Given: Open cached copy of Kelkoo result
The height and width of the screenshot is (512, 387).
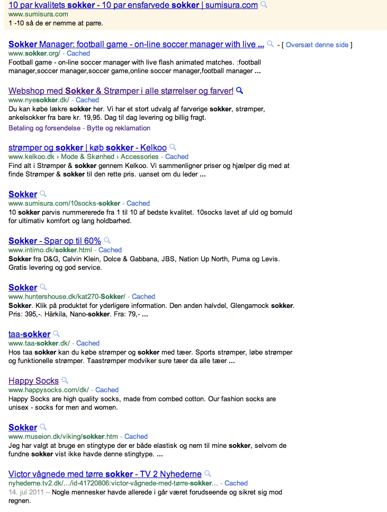Looking at the screenshot, I should tap(177, 157).
